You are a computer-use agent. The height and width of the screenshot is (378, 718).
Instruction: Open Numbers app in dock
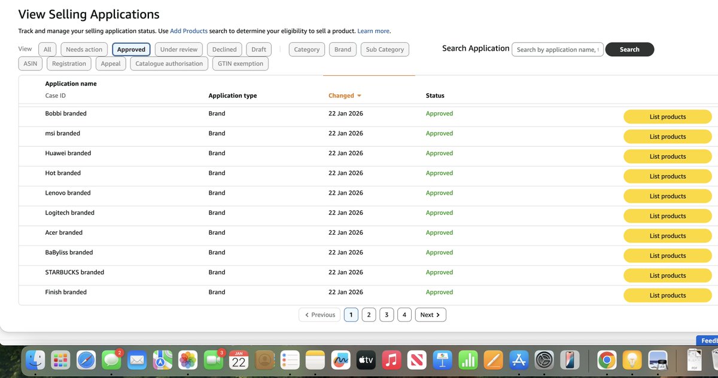pyautogui.click(x=467, y=360)
